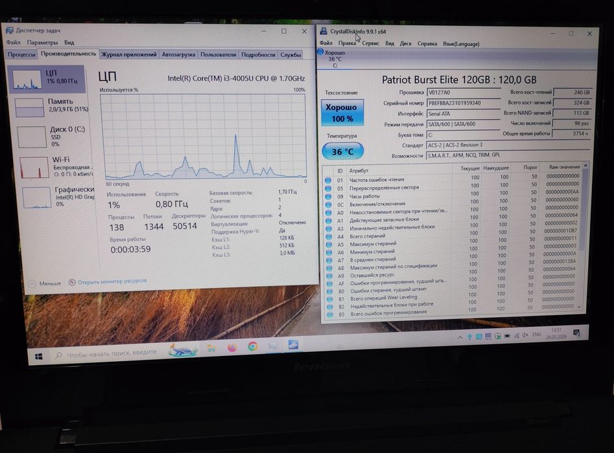This screenshot has width=614, height=453.
Task: Launch Firefox from the taskbar
Action: coord(232,347)
